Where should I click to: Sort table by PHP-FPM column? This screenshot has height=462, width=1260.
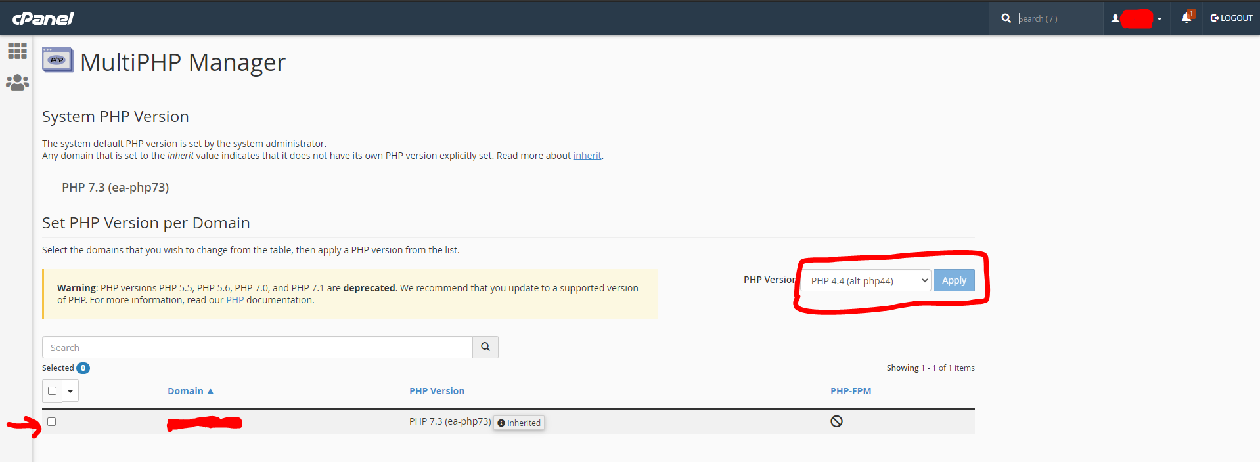pos(851,391)
